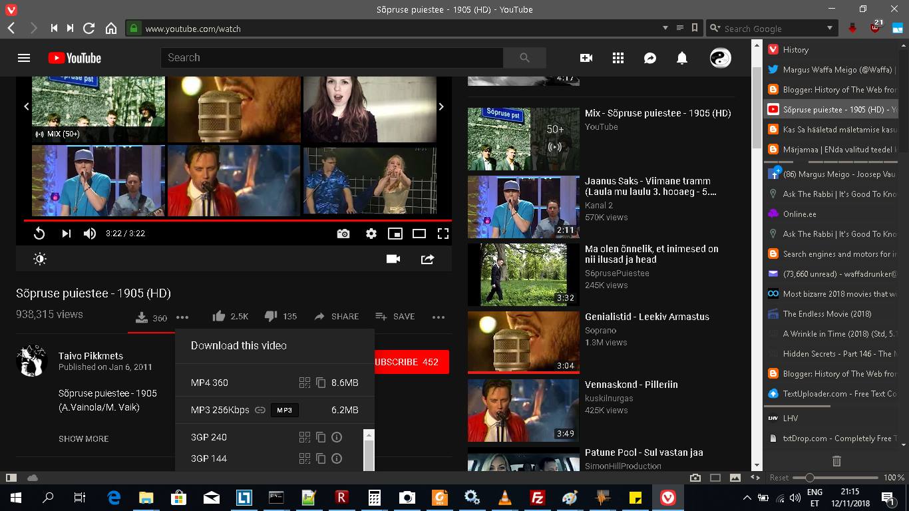The width and height of the screenshot is (909, 511).
Task: Expand more download options next to 360
Action: click(x=182, y=317)
